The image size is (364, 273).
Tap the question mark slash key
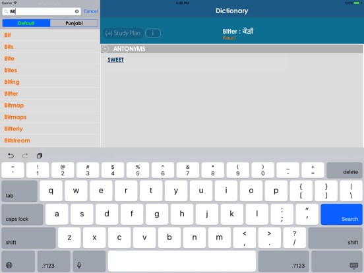pos(294,237)
